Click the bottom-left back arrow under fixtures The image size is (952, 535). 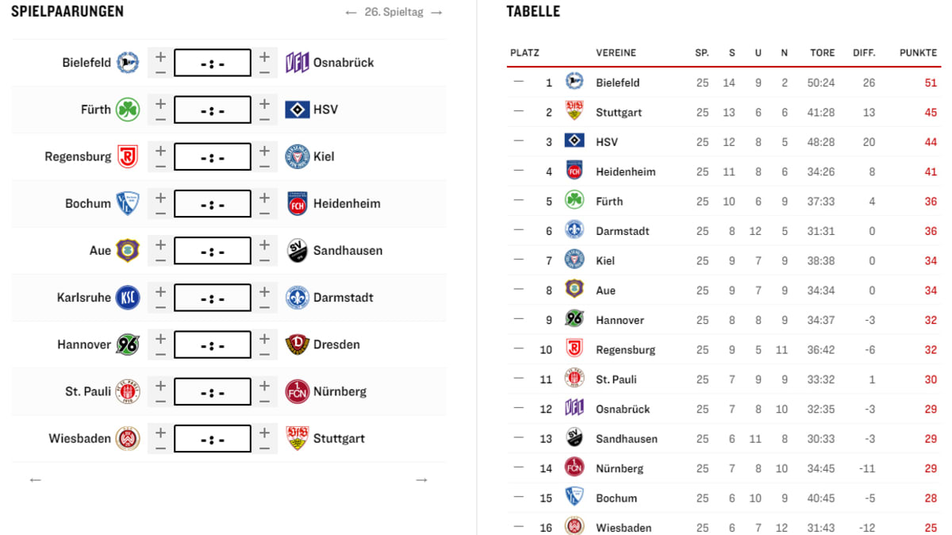click(35, 479)
